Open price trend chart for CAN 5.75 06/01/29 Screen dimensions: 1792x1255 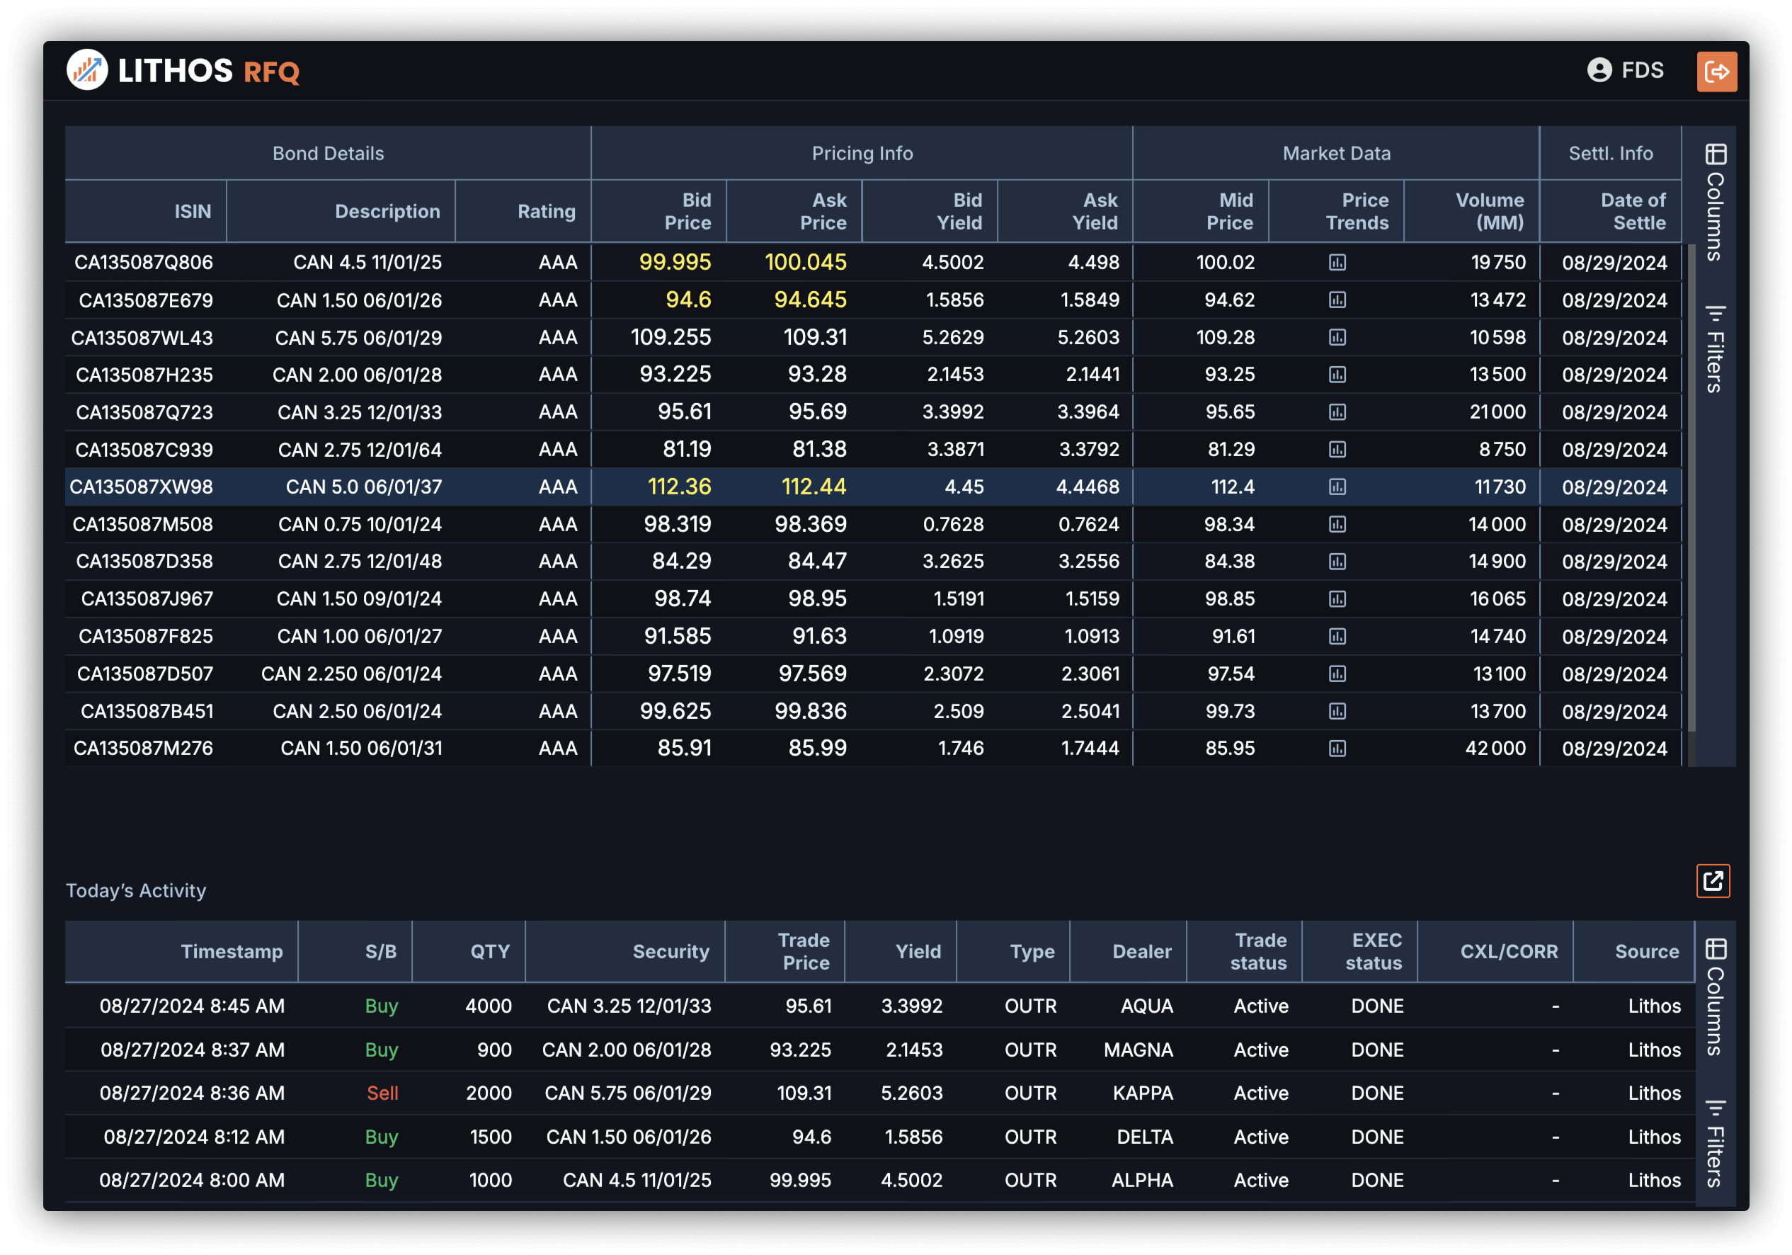[x=1337, y=337]
